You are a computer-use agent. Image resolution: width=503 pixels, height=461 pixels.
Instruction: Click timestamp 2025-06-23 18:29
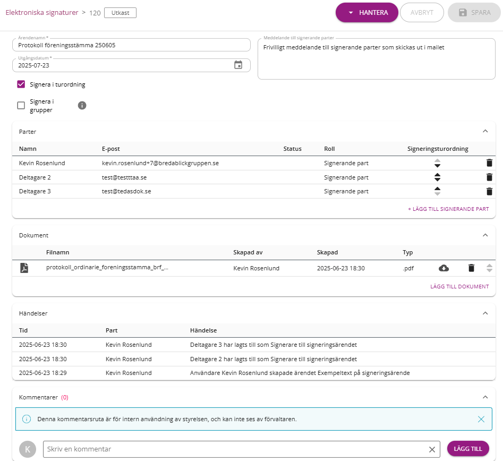[x=43, y=373]
